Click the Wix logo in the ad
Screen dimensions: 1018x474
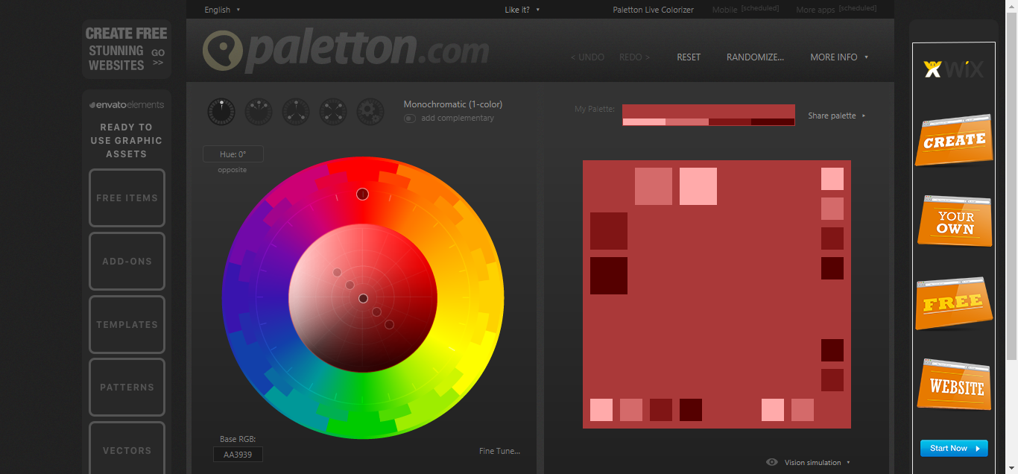(954, 69)
